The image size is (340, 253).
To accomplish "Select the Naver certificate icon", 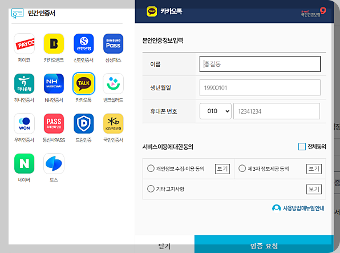I will coord(25,163).
